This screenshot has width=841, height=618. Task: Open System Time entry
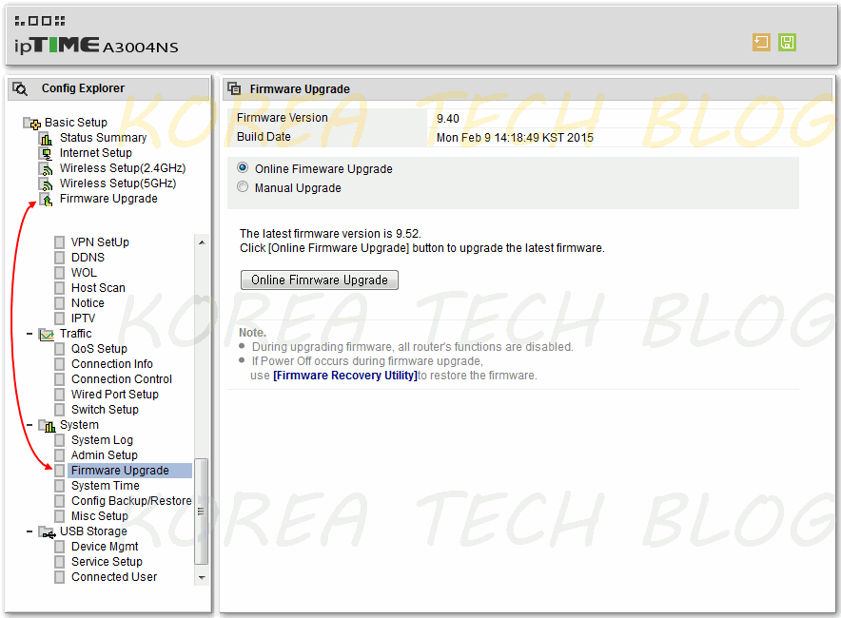(x=106, y=486)
